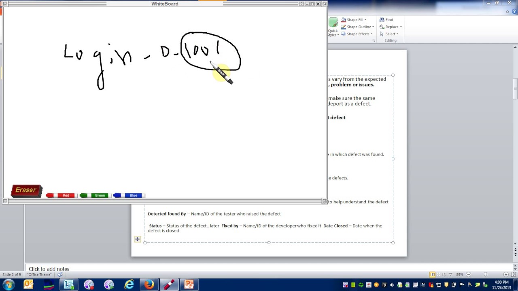Click the 89% zoom level
This screenshot has width=518, height=291.
460,275
